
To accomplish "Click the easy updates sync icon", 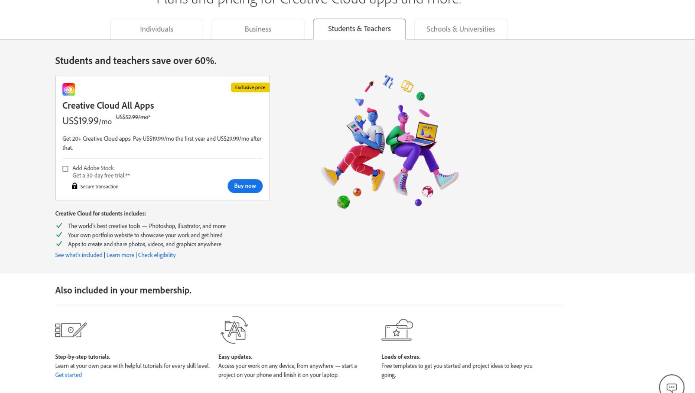I will click(x=234, y=330).
